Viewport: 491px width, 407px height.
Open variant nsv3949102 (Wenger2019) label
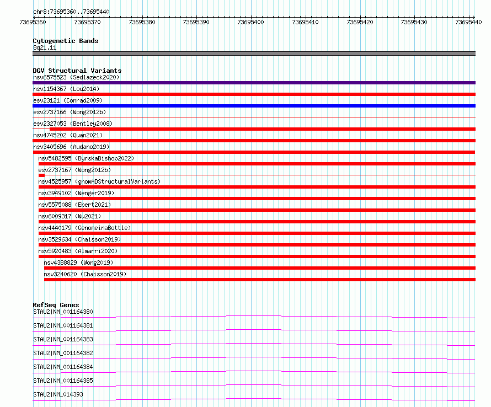[x=76, y=193]
